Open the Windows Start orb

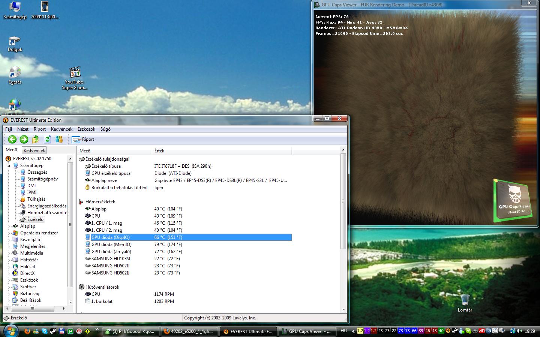click(10, 331)
